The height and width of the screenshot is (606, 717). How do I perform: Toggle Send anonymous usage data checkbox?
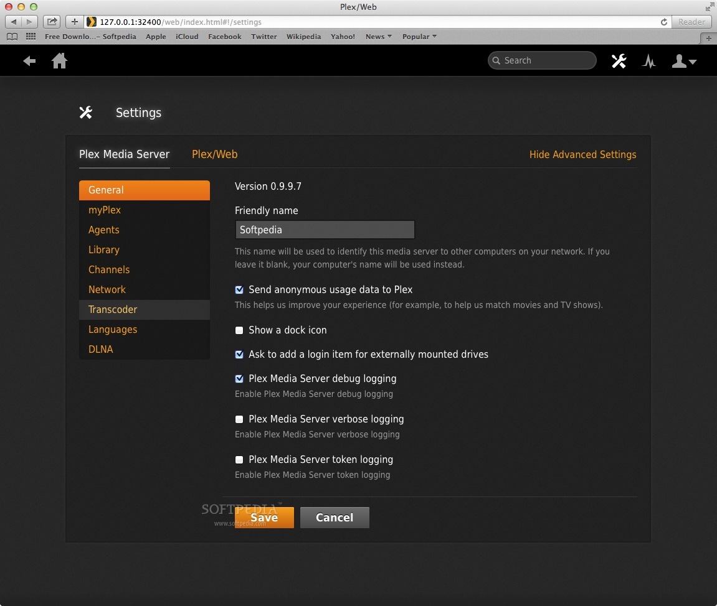(239, 289)
